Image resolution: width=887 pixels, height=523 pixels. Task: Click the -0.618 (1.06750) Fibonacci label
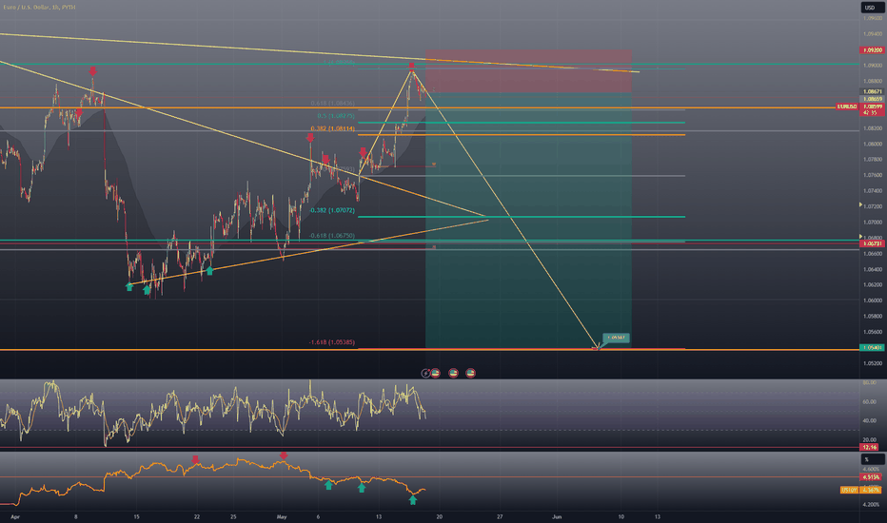point(332,236)
